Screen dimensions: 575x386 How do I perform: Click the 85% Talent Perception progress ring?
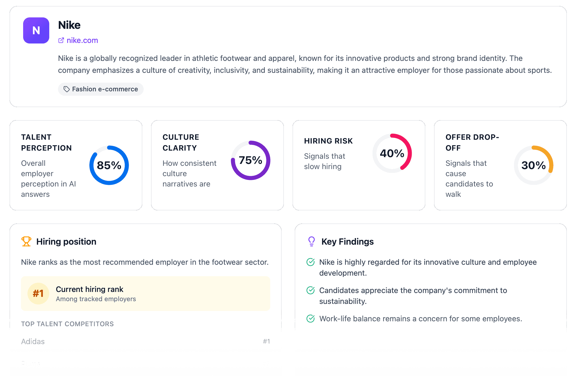(x=109, y=165)
